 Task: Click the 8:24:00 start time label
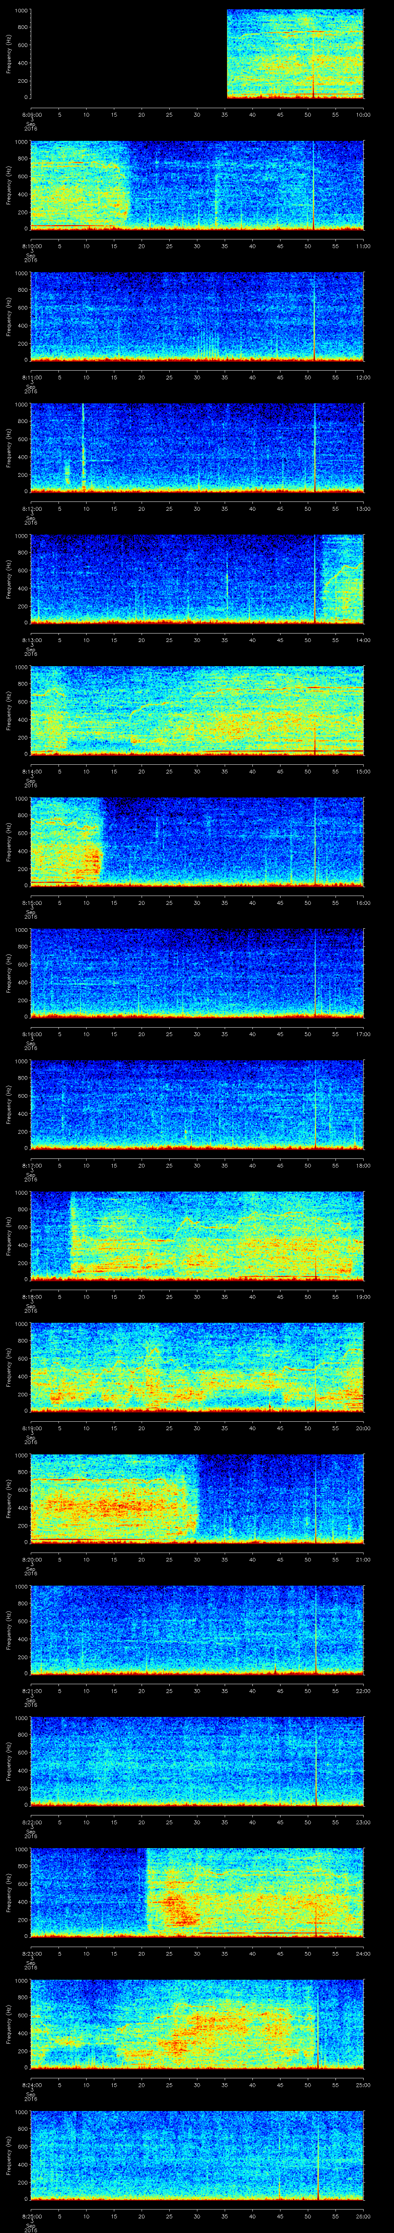point(31,2085)
